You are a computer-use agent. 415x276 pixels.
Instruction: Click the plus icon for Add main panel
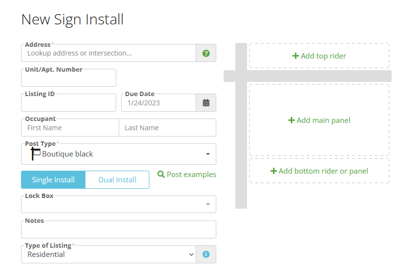[x=291, y=120]
